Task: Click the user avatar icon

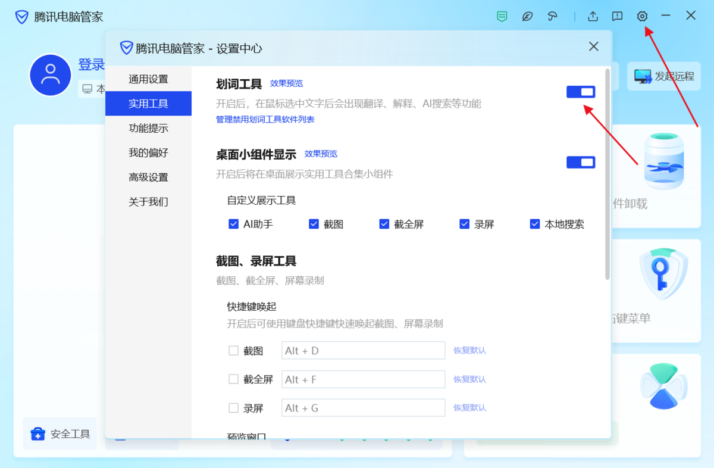Action: click(x=51, y=74)
